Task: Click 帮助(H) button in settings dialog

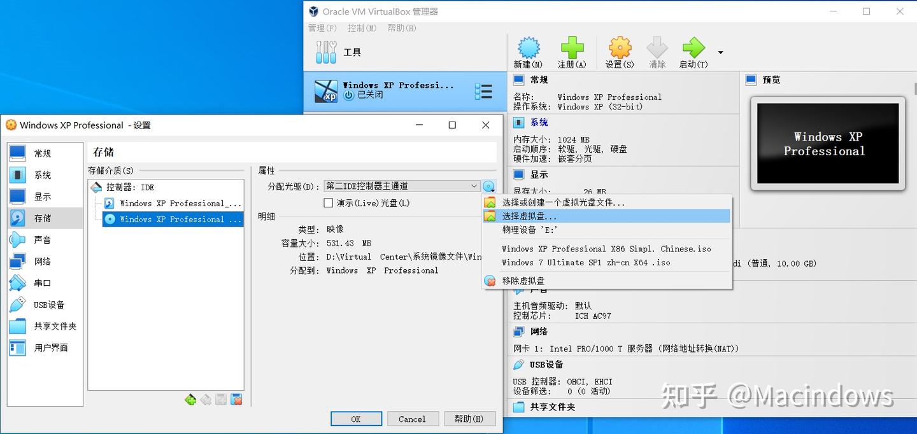Action: coord(469,419)
